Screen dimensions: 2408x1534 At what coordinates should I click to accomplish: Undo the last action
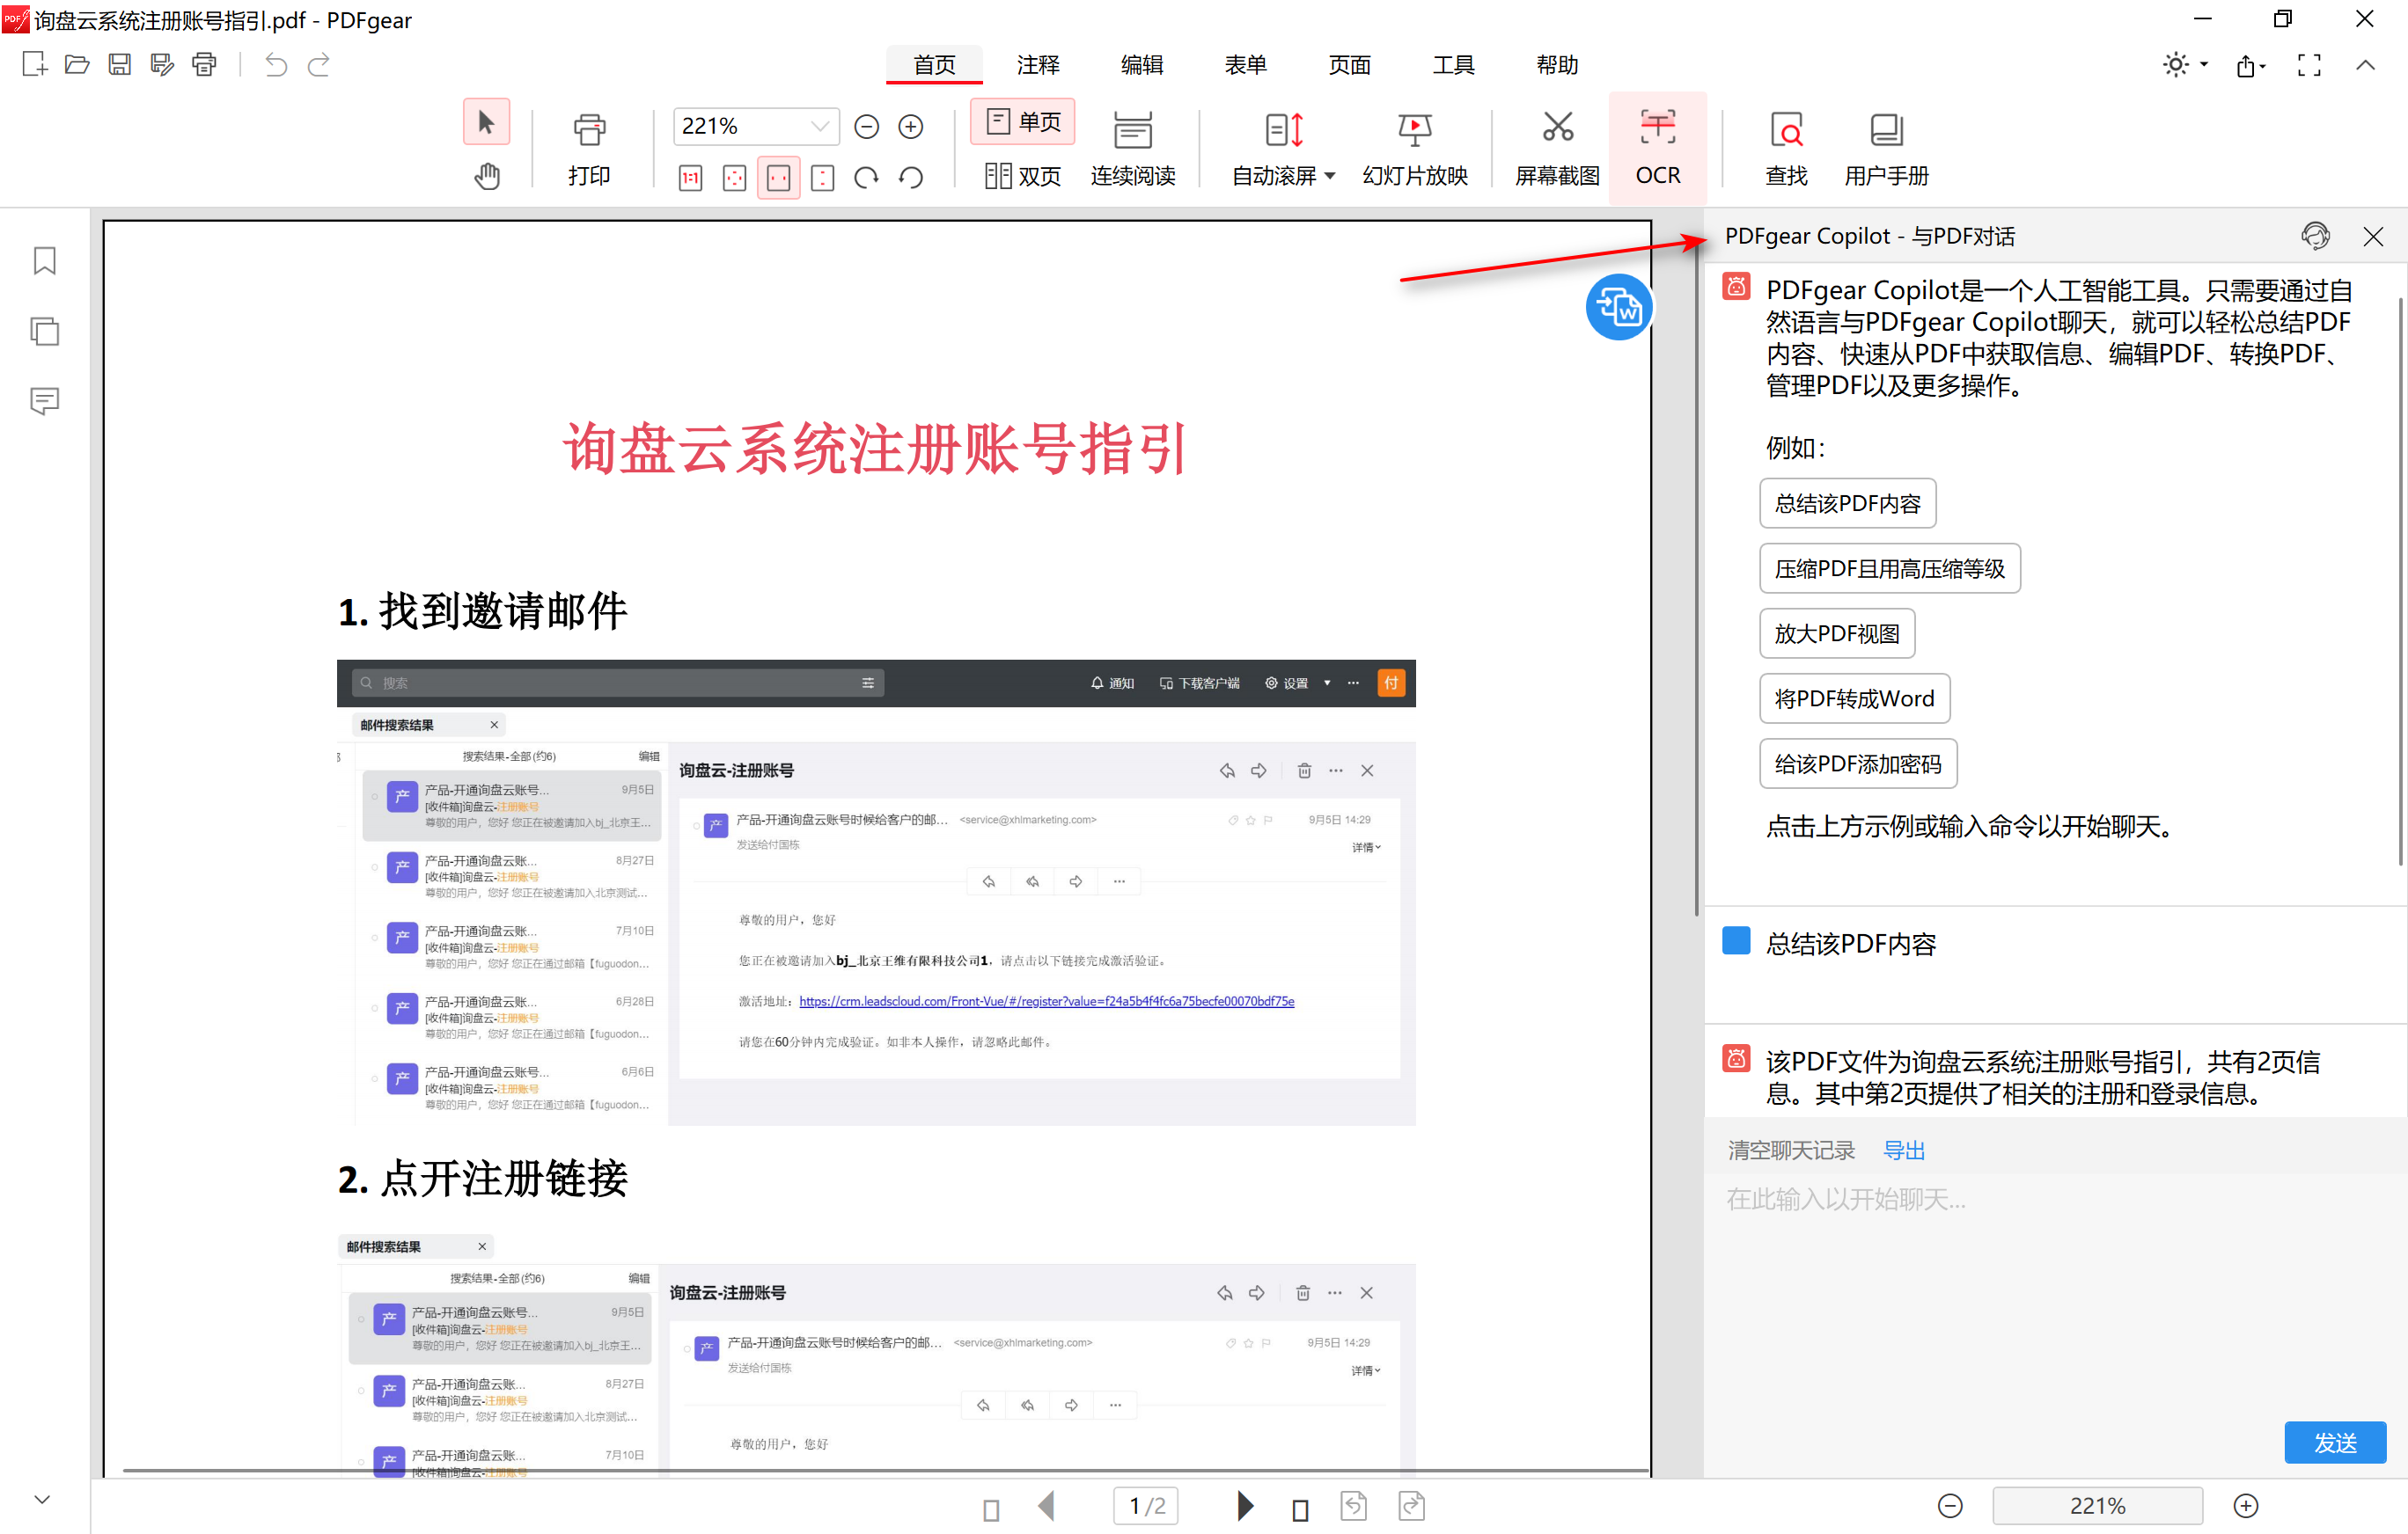276,65
